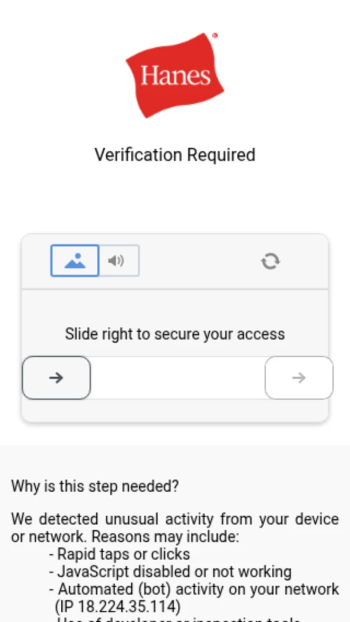Click the "Rapid taps or clicks" reason

pyautogui.click(x=123, y=554)
